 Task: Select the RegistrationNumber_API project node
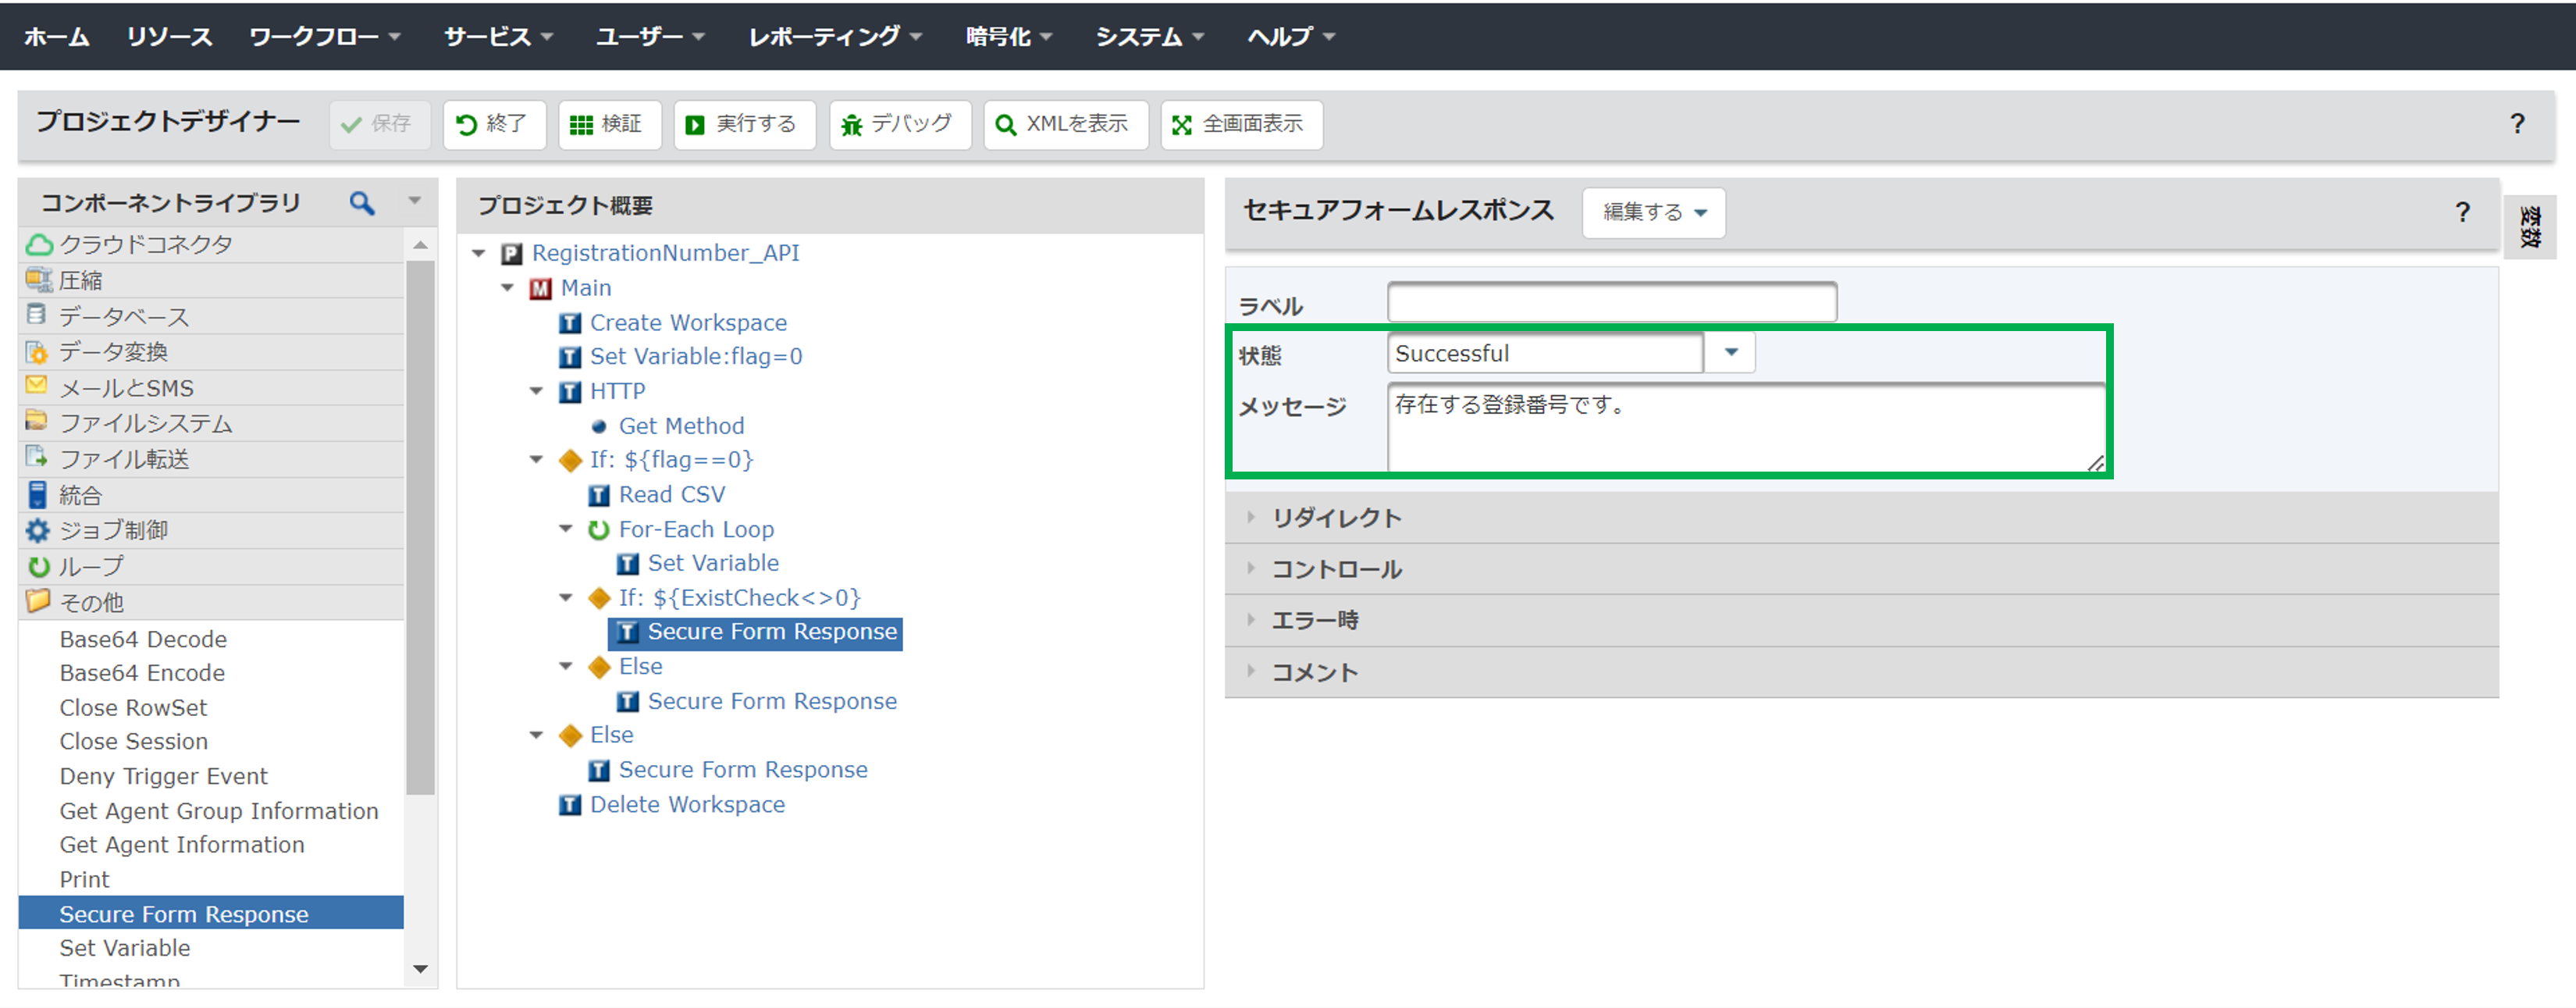(x=665, y=253)
